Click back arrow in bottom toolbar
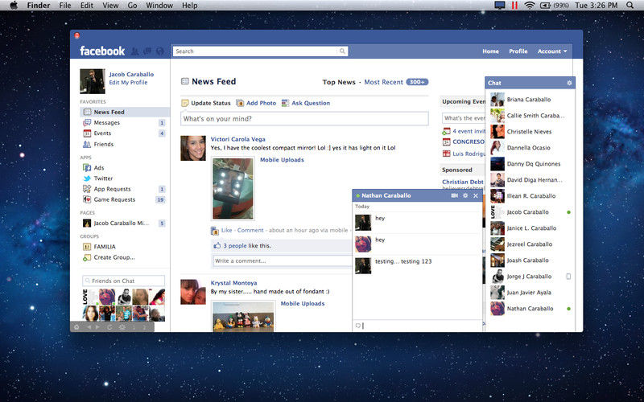The width and height of the screenshot is (644, 402). pyautogui.click(x=89, y=327)
